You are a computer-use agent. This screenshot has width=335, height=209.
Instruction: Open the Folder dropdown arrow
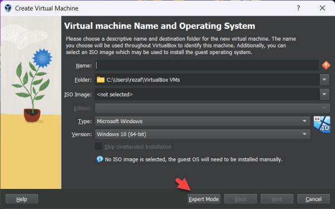(324, 80)
